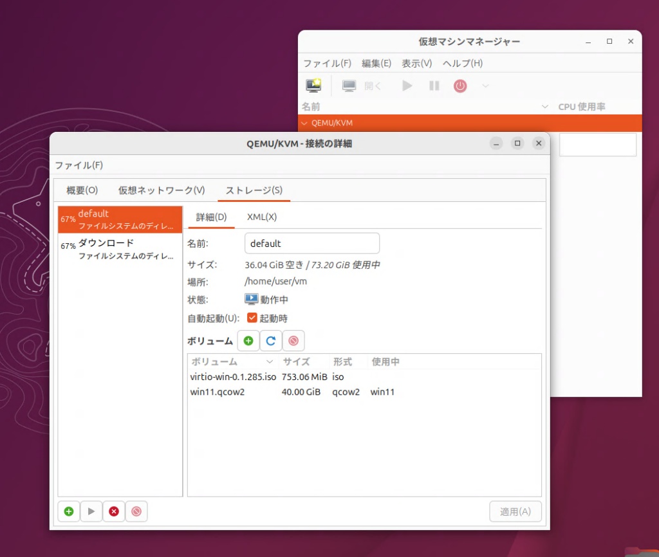Switch to the 仮想ネットワーク(V) tab

(x=162, y=190)
